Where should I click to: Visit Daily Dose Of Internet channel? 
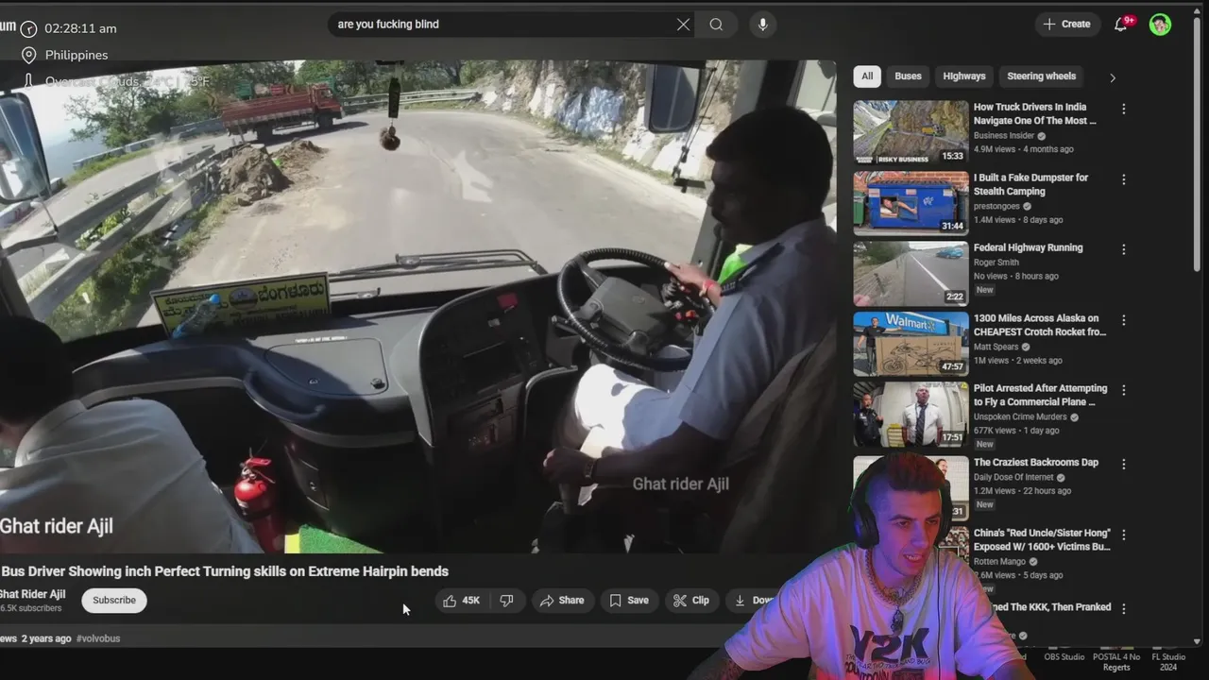[1013, 477]
